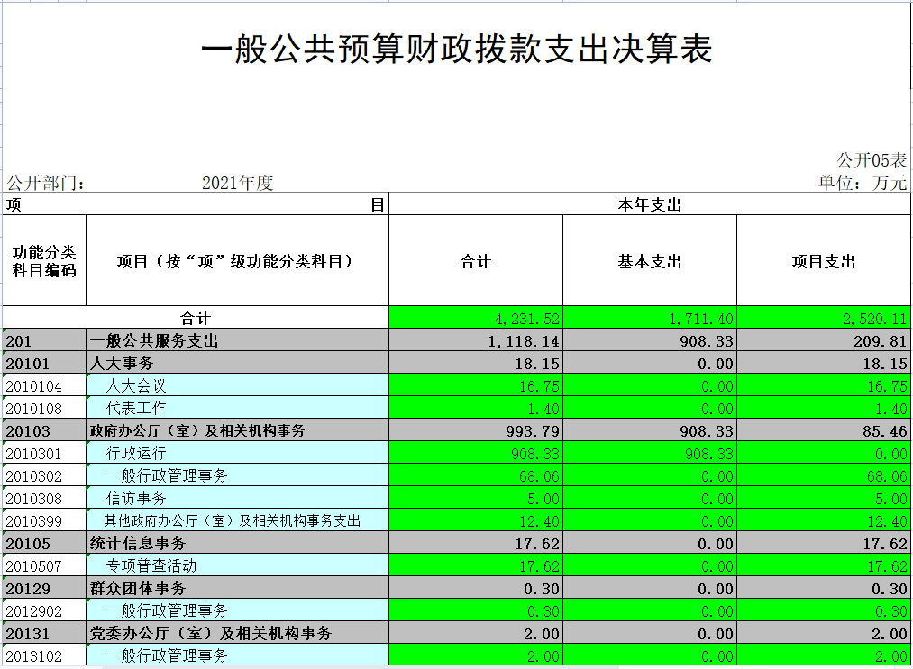Click code cell 2013102
This screenshot has height=669, width=913.
[x=44, y=655]
